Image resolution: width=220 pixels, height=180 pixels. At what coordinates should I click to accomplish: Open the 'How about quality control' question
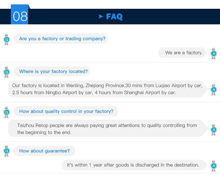[x=66, y=111]
